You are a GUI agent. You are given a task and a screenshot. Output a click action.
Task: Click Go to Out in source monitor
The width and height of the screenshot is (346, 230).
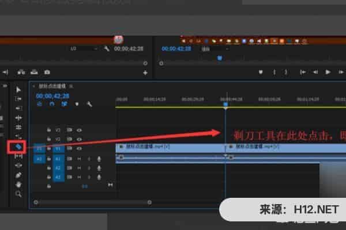pyautogui.click(x=5, y=72)
